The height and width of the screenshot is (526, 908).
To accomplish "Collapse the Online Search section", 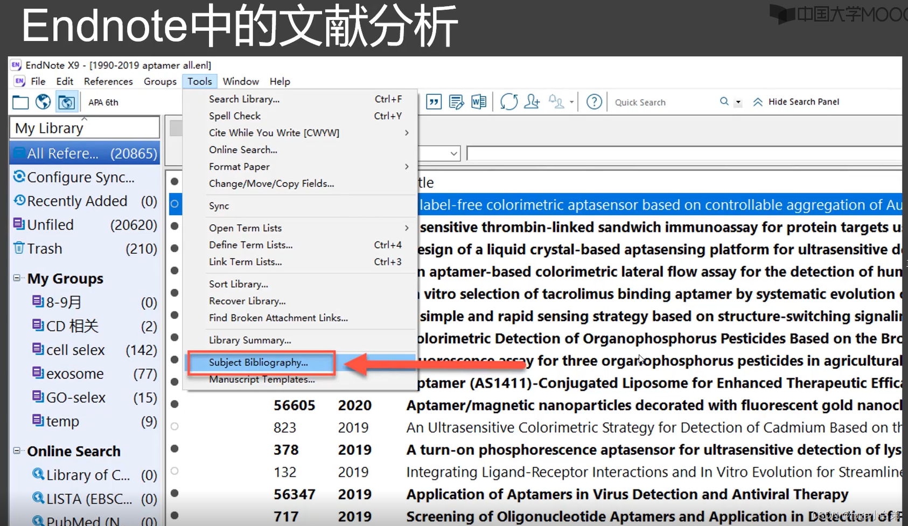I will 17,451.
